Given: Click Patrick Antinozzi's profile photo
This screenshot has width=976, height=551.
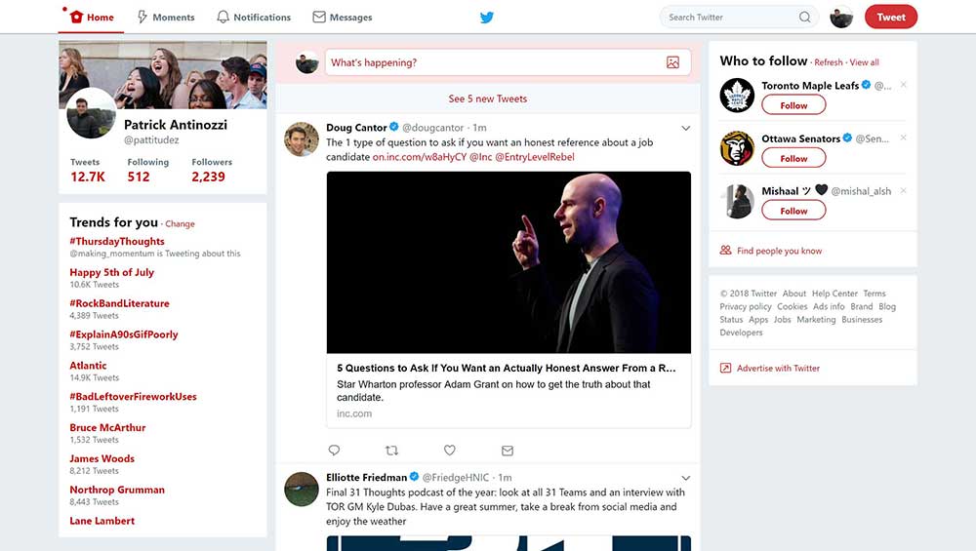Looking at the screenshot, I should [x=91, y=113].
